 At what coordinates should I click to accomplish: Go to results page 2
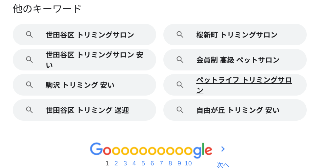(x=116, y=163)
